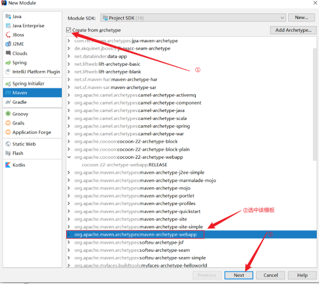The image size is (319, 284).
Task: Click the J2ME icon
Action: [x=8, y=44]
